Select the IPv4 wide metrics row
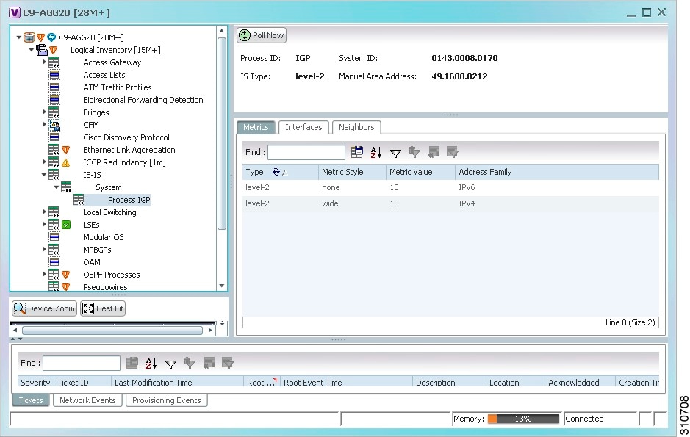Viewport: 690px width, 437px height. [x=450, y=203]
